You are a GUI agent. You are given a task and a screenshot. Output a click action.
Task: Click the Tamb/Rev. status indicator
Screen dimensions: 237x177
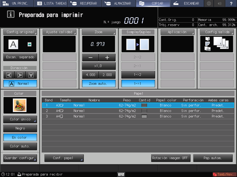coord(224,174)
